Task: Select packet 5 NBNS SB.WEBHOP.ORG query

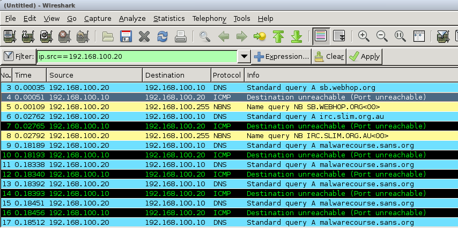Action: [230, 107]
